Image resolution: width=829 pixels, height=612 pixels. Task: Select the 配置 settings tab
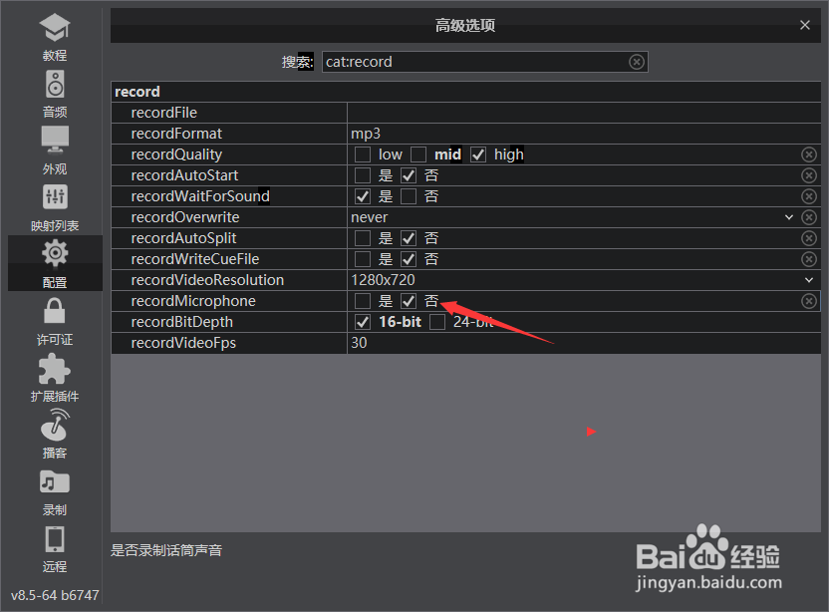(x=55, y=263)
